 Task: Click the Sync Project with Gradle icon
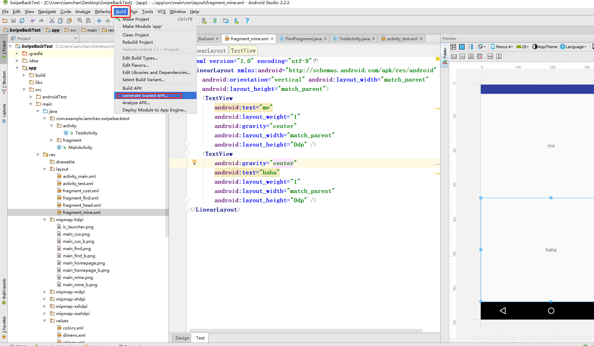click(215, 21)
